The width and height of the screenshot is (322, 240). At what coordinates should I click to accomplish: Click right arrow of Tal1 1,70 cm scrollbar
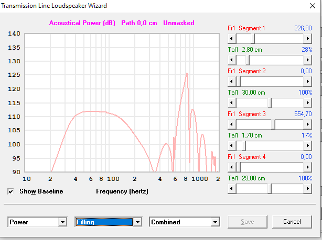(308, 145)
